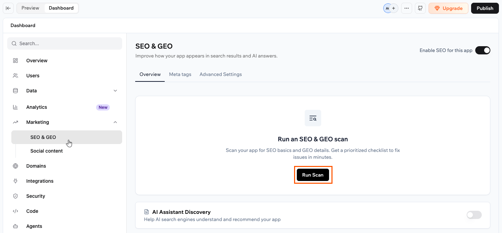The width and height of the screenshot is (502, 233).
Task: Click the plus icon to add a collaborator
Action: coord(394,8)
